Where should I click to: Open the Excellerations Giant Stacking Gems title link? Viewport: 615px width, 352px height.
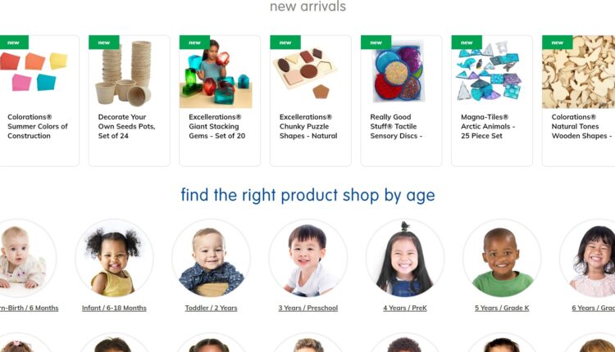(x=217, y=126)
